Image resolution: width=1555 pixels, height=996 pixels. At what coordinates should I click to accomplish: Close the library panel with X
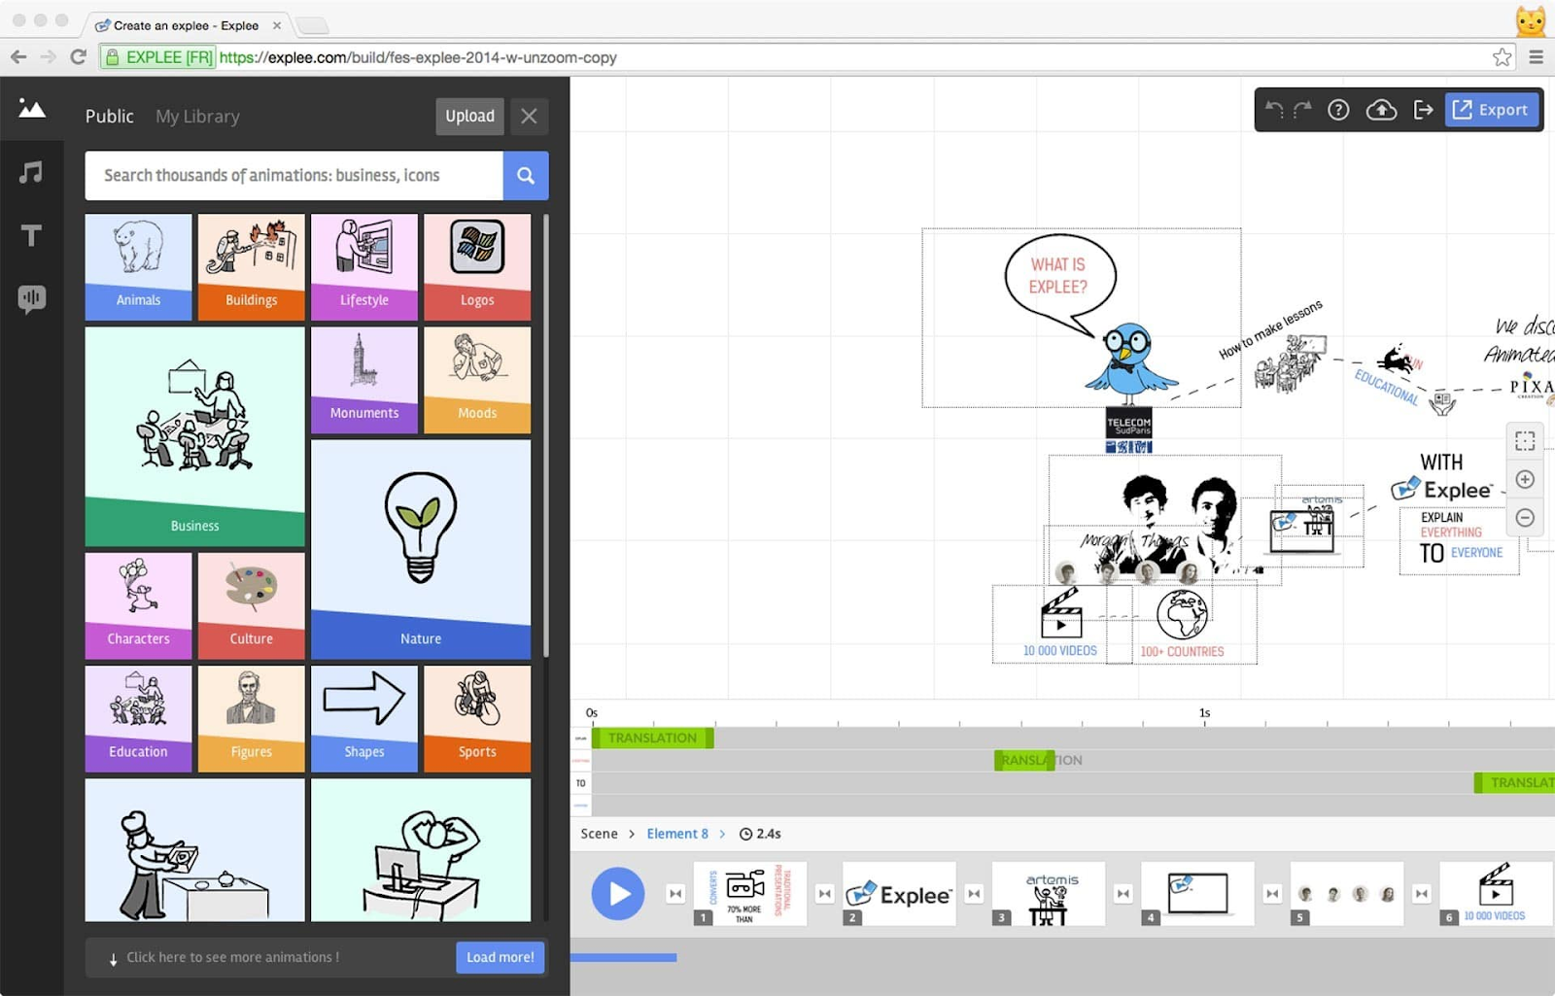529,117
